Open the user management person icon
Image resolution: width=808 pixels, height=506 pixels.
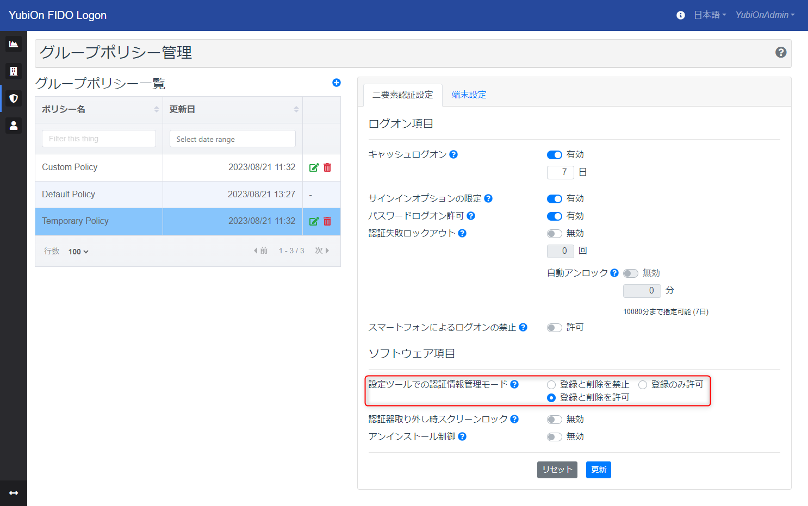(x=14, y=126)
